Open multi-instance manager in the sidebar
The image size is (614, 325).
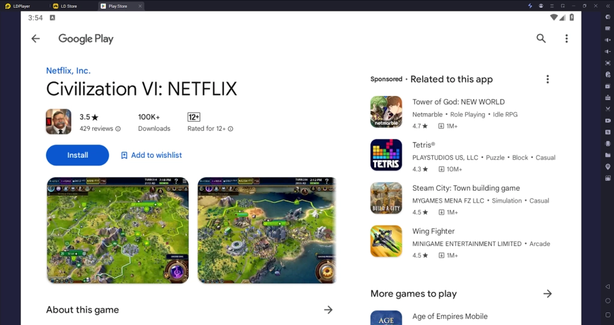pyautogui.click(x=608, y=86)
